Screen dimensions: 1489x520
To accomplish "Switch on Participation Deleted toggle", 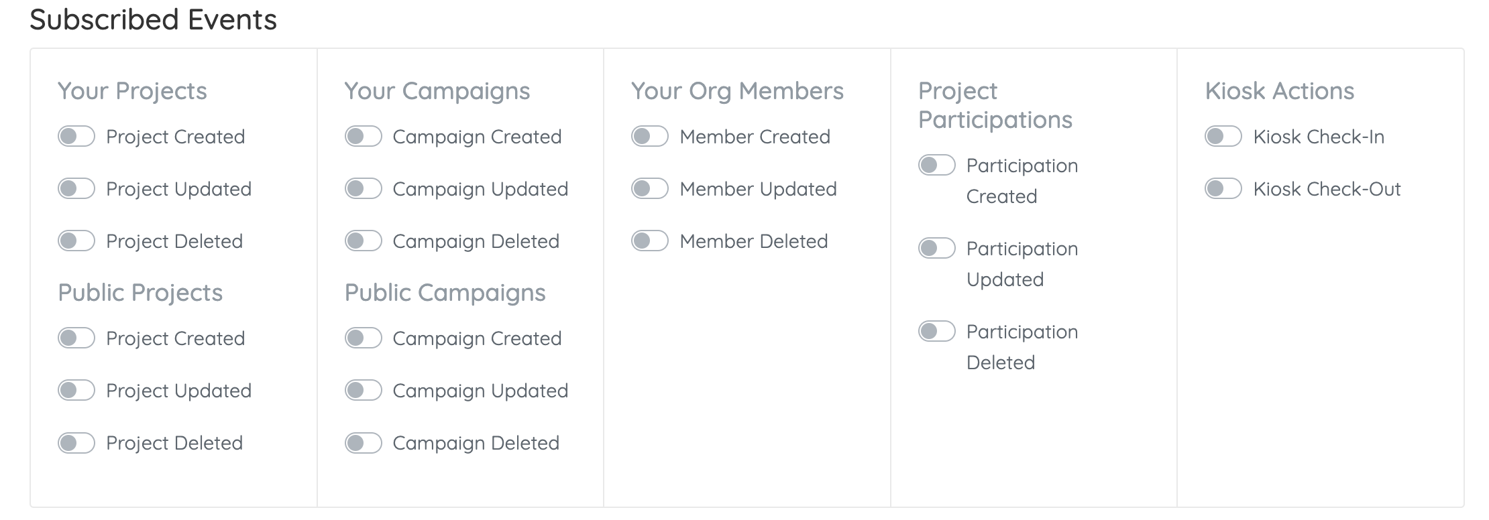I will click(x=937, y=332).
